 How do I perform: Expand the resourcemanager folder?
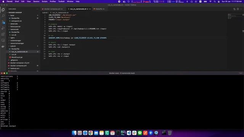coord(17,43)
